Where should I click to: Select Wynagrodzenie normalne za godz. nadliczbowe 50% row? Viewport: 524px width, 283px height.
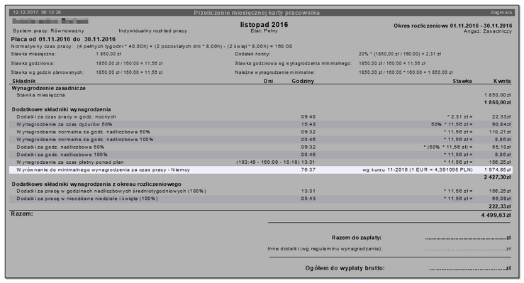pyautogui.click(x=261, y=132)
